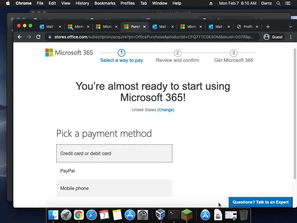Choose PayPal payment method
Viewport: 297px width, 223px height.
(114, 171)
